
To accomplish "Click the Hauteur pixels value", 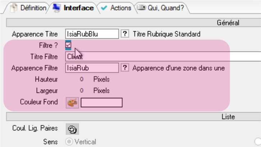I will coord(82,79).
